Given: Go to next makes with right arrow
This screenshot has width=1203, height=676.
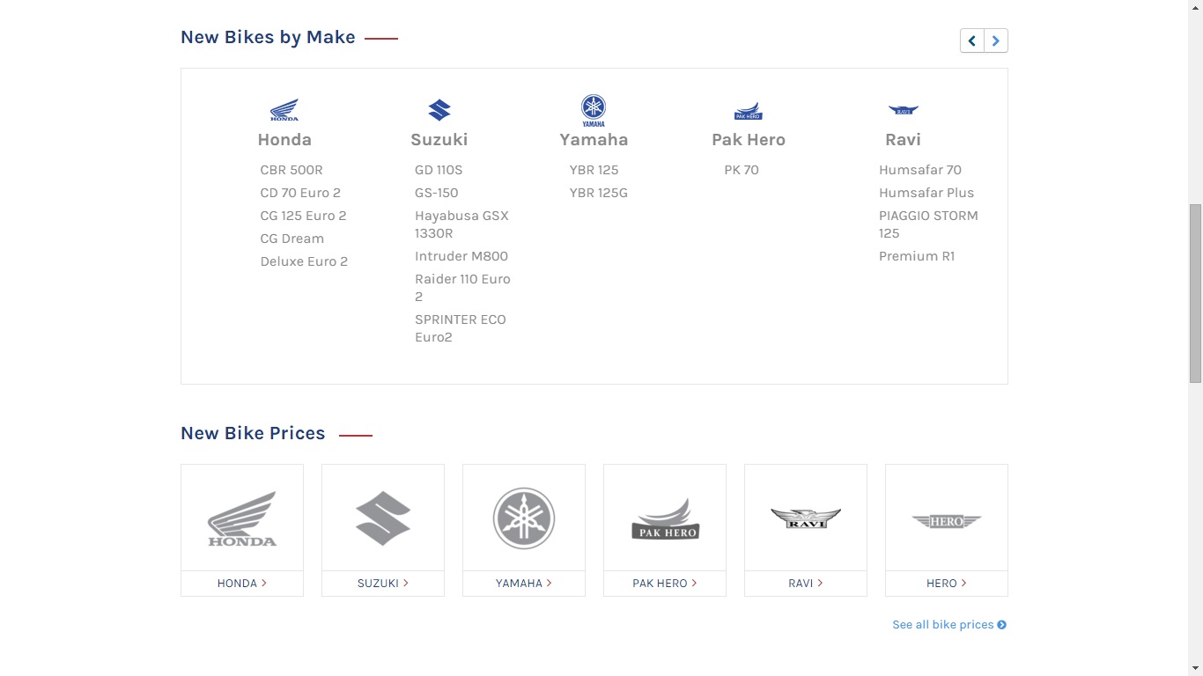Looking at the screenshot, I should pos(996,40).
